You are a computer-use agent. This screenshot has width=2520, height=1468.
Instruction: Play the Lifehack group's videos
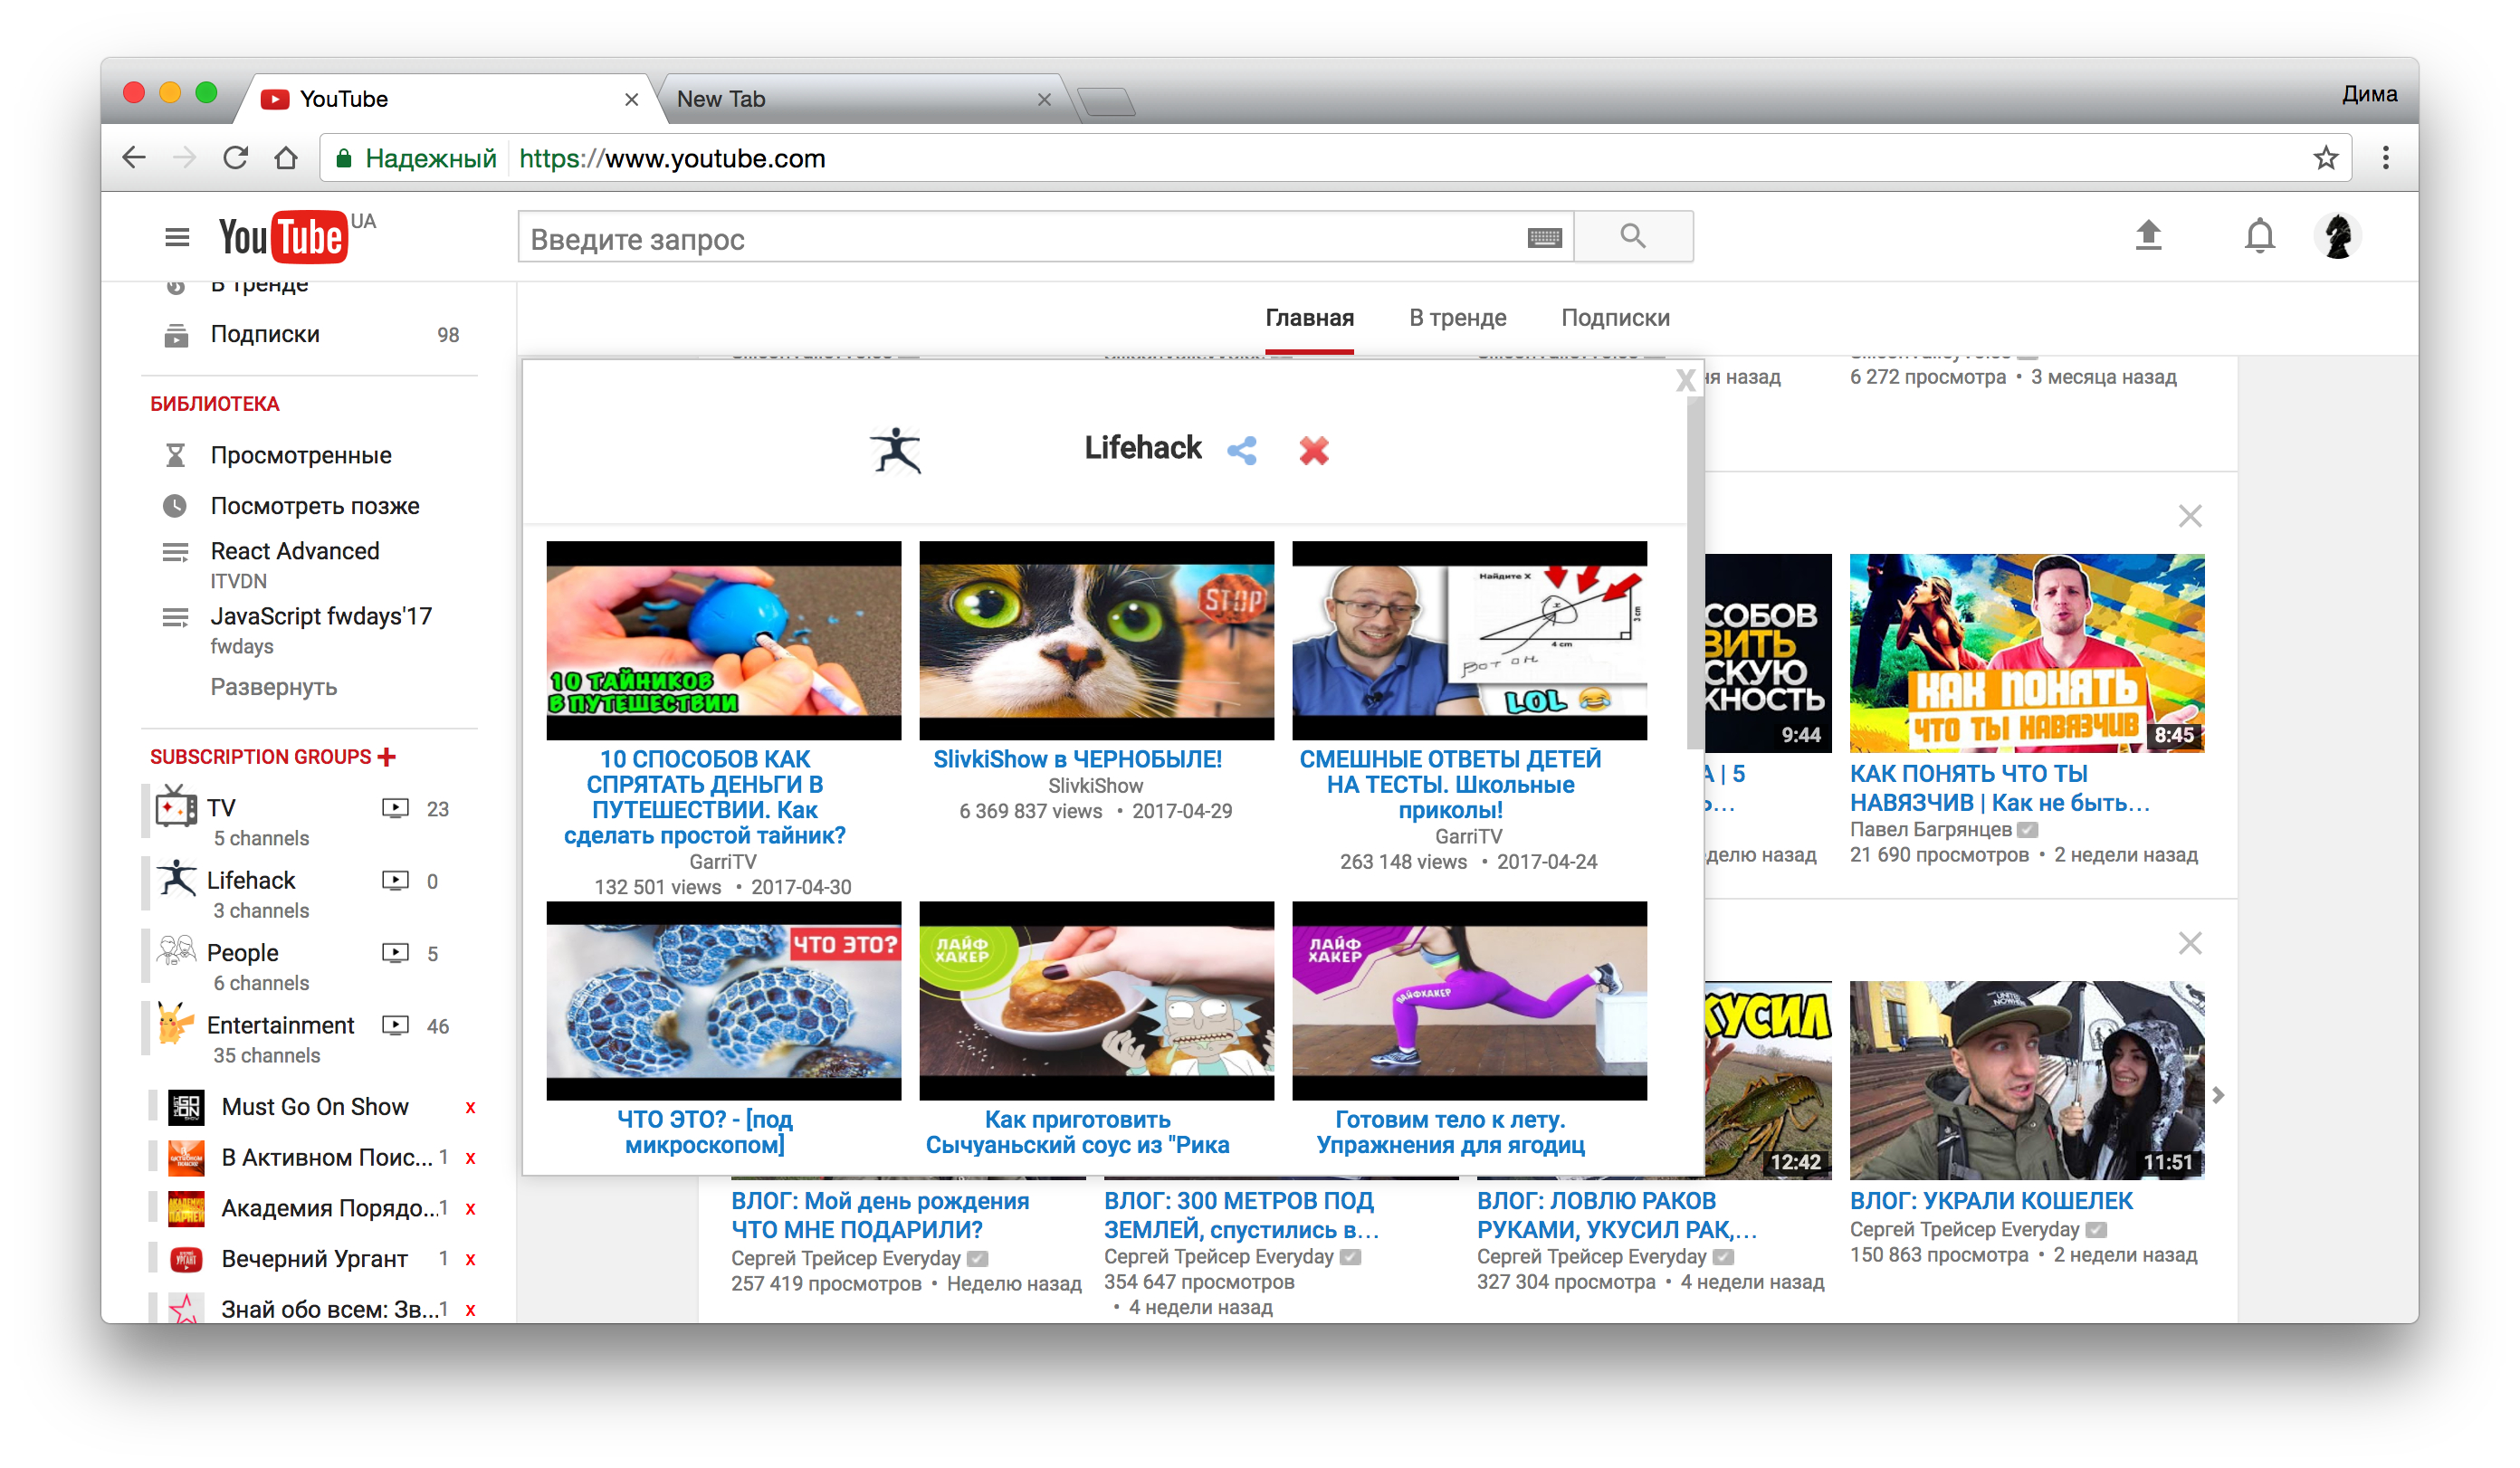tap(395, 880)
